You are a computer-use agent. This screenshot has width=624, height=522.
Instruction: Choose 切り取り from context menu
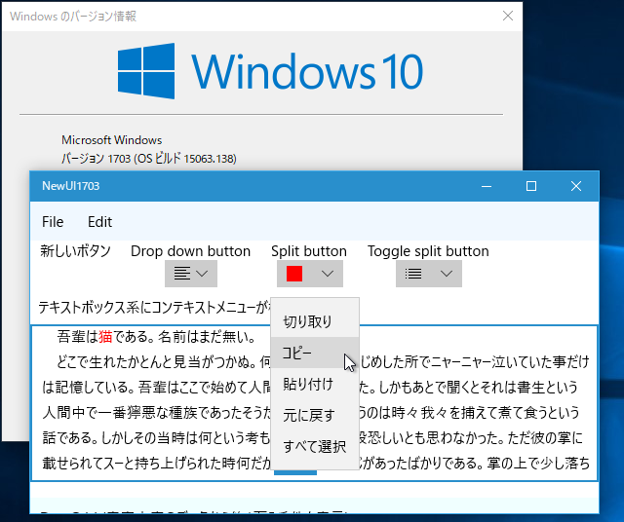(x=315, y=321)
